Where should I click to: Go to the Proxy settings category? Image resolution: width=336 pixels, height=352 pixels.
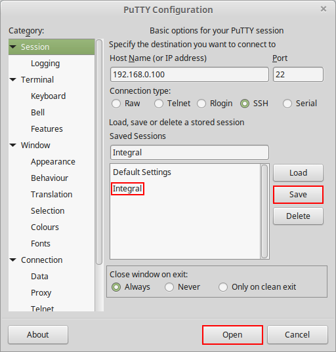tap(41, 293)
